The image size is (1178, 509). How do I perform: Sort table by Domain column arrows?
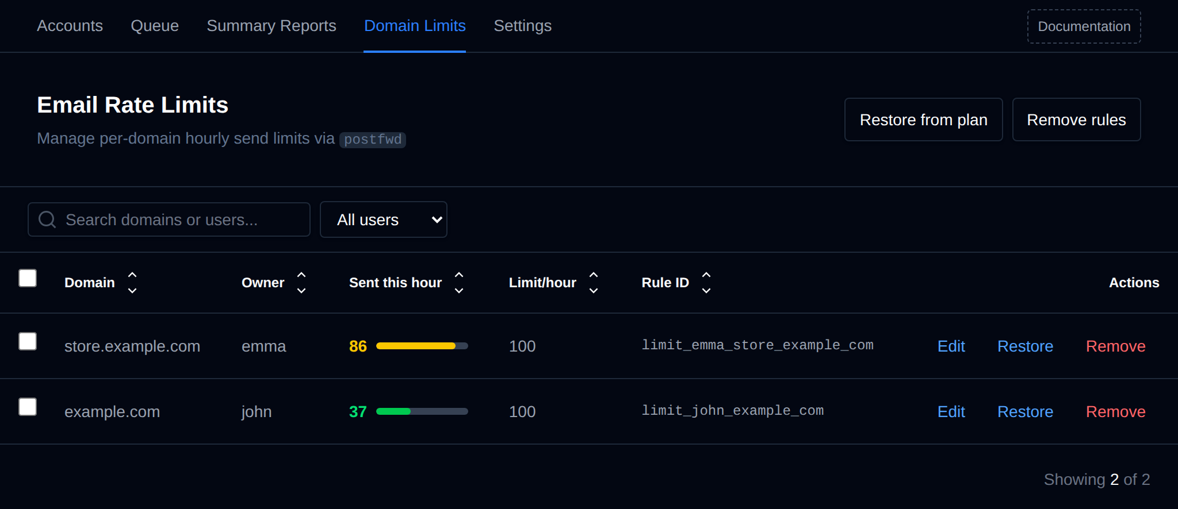point(132,283)
